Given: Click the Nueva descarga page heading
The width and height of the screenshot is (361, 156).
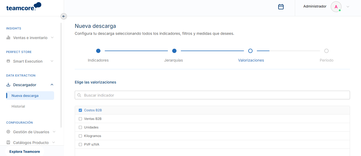Looking at the screenshot, I should 95,26.
